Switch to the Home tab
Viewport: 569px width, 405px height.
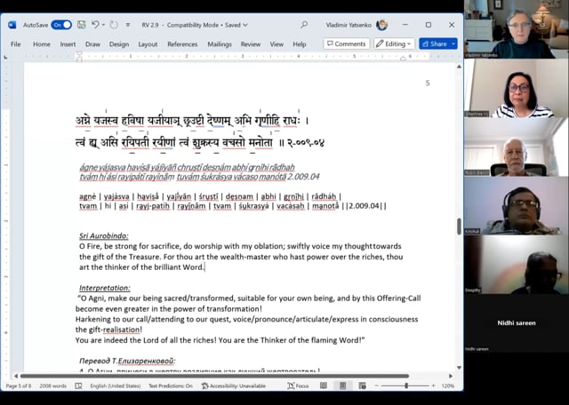(x=42, y=44)
